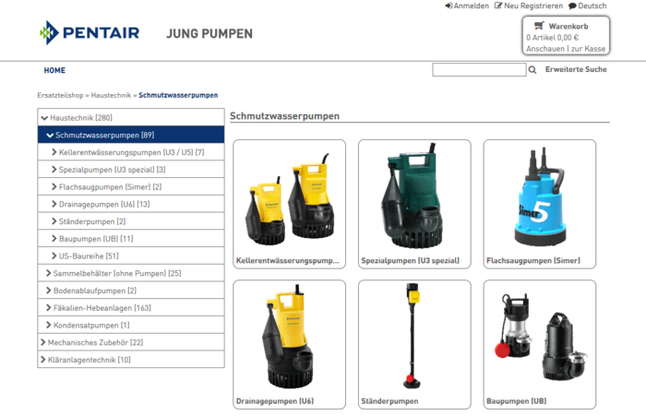
Task: Expand Kellerentwässerungspumpen (U3 / U5) [7] chevron
Action: 54,152
